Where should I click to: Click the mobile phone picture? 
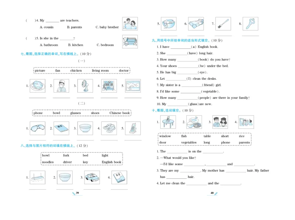tap(133, 128)
